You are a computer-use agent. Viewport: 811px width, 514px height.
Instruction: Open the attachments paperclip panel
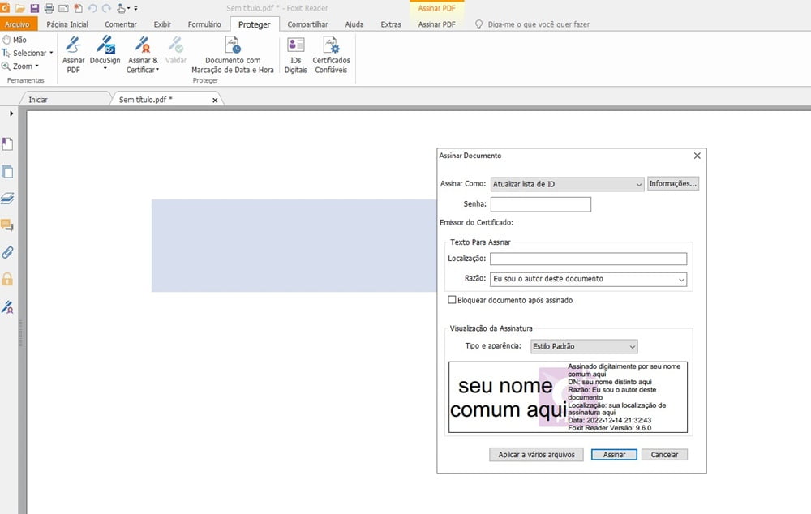click(x=7, y=252)
